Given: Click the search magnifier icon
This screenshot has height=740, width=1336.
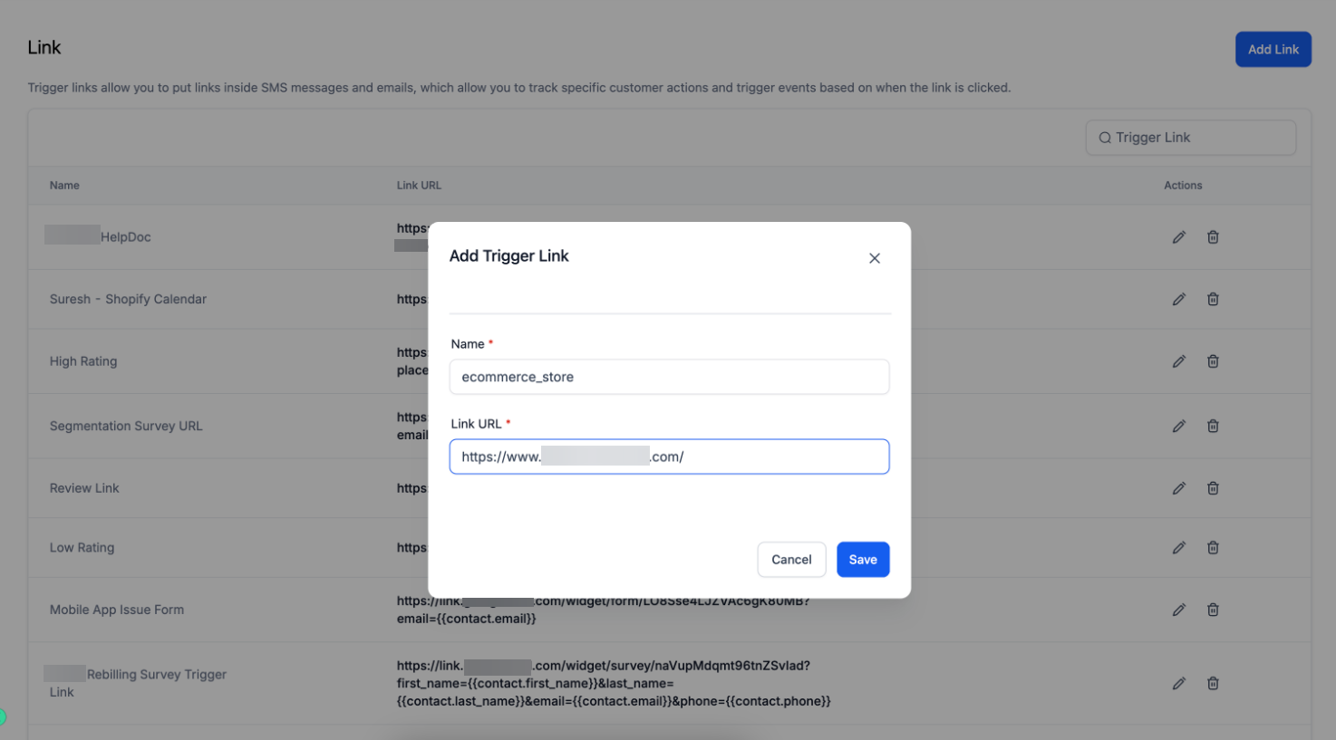Looking at the screenshot, I should pos(1105,138).
